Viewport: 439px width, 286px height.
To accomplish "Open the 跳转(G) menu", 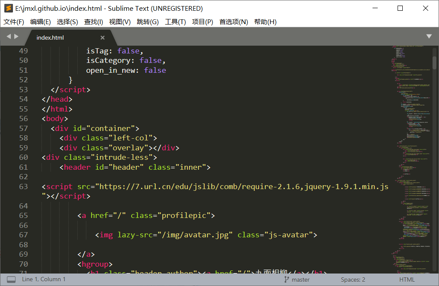I will coord(148,22).
